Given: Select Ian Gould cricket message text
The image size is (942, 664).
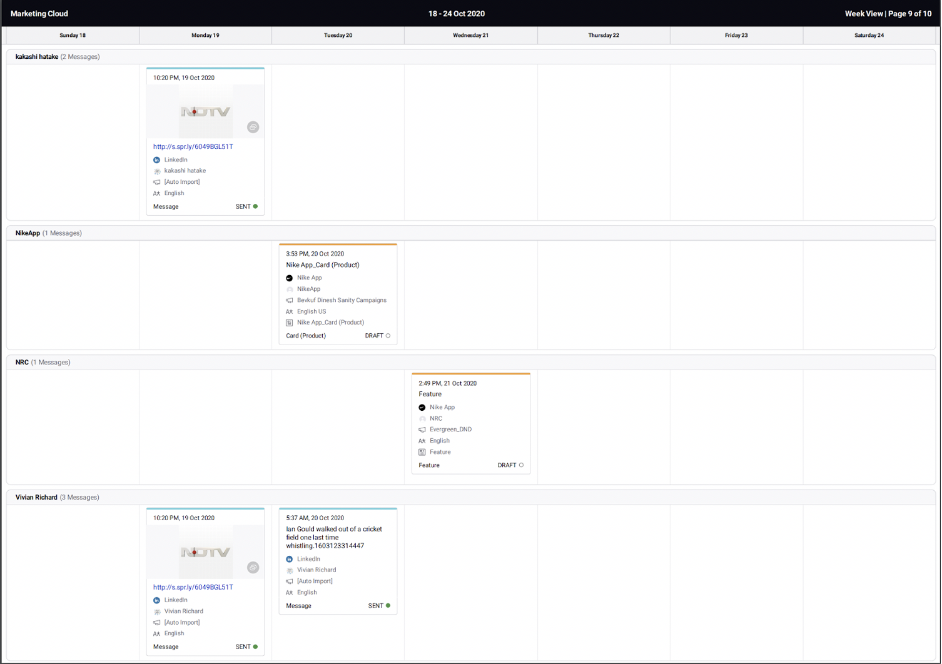Looking at the screenshot, I should click(334, 538).
